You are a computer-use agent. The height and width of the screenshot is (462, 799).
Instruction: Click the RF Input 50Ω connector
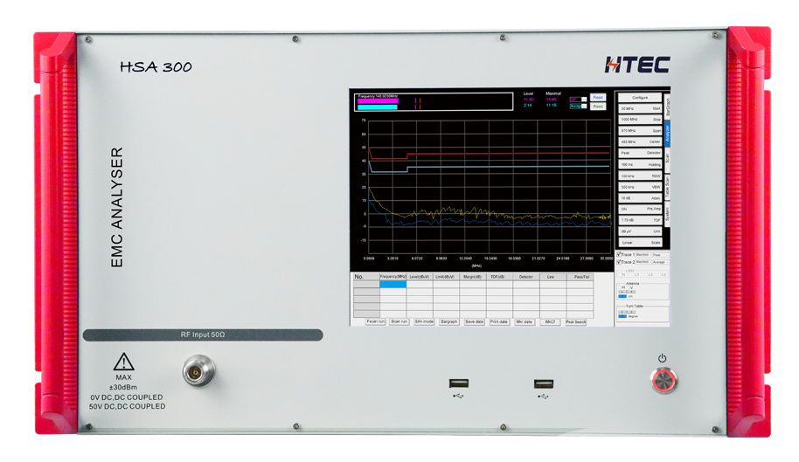(x=199, y=371)
